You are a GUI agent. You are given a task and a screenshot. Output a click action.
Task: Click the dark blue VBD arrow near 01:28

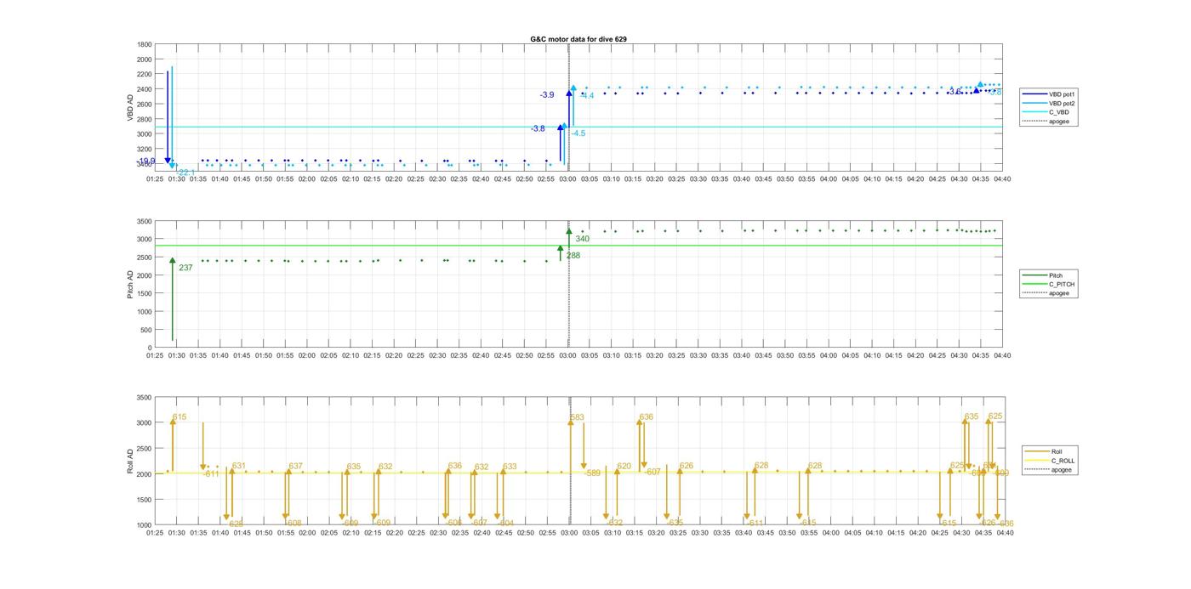(168, 117)
